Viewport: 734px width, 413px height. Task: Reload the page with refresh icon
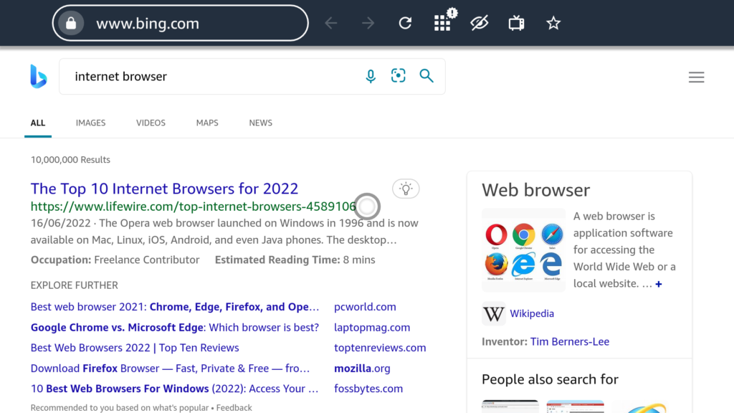pos(405,23)
